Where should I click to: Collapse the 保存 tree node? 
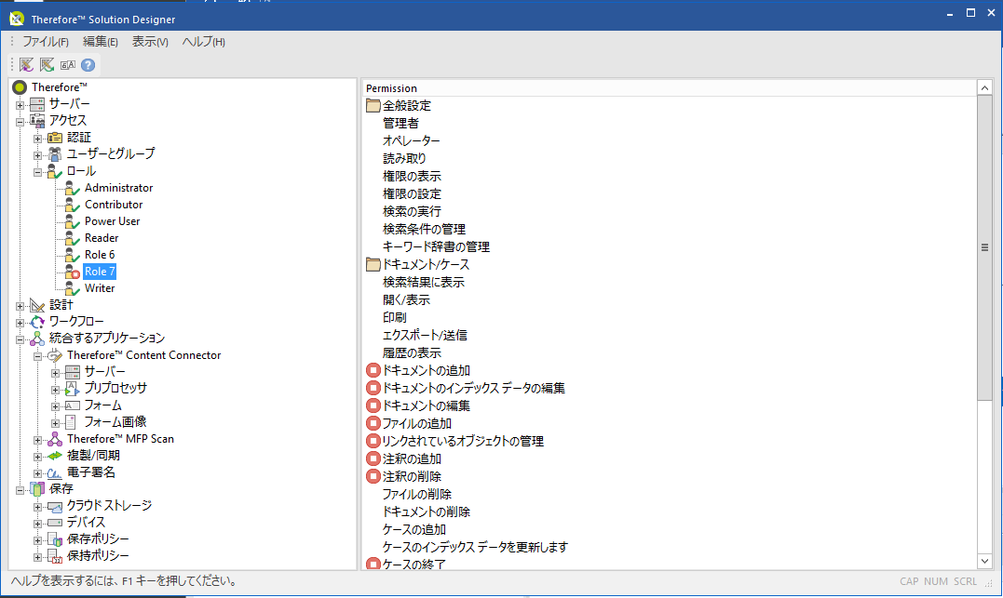(x=20, y=489)
